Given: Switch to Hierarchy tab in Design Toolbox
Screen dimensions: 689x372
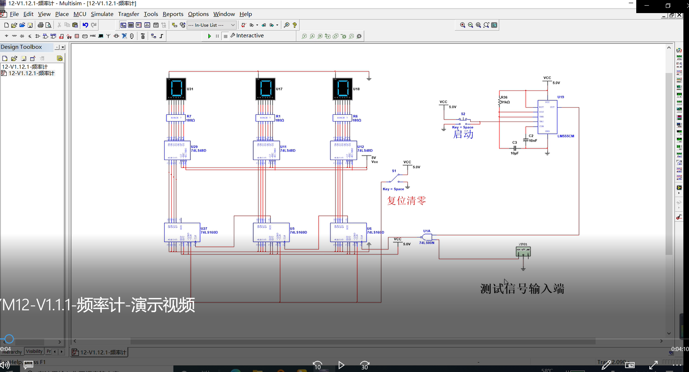Looking at the screenshot, I should (12, 352).
